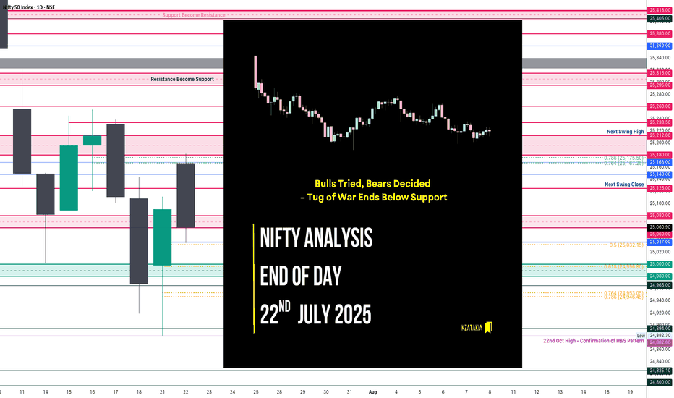Click the 'Next Swing Close' annotation
This screenshot has width=674, height=398.
(x=624, y=184)
